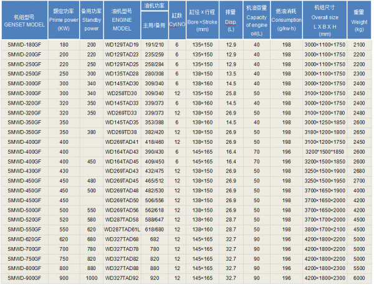Click the Standby power column header

(x=92, y=20)
